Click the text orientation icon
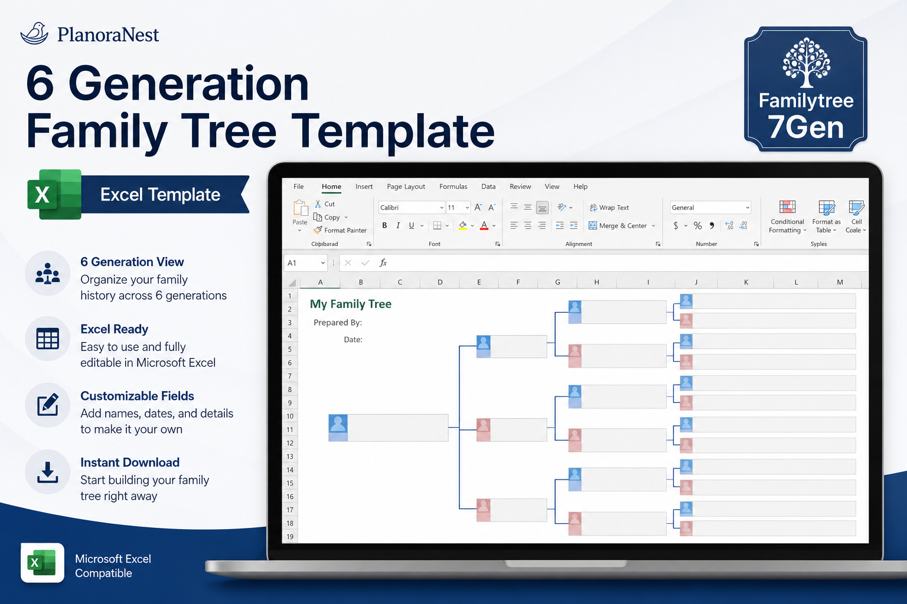 tap(562, 207)
